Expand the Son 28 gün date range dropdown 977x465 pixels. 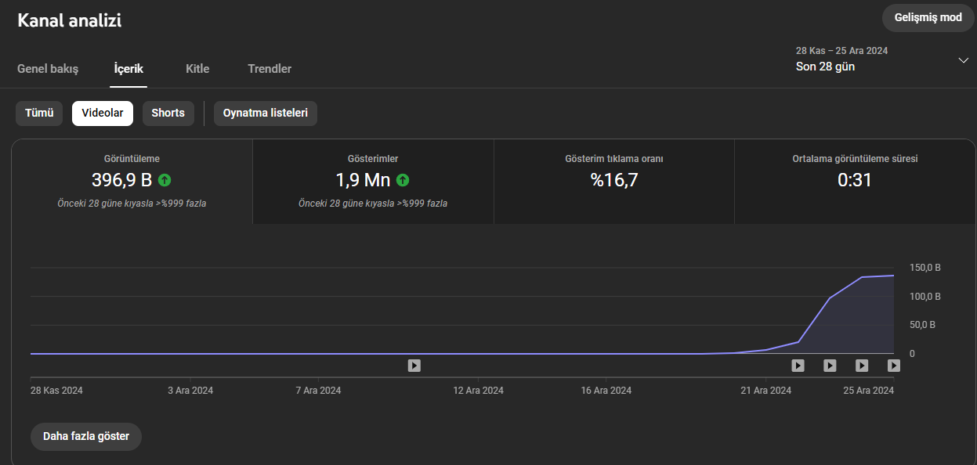882,59
